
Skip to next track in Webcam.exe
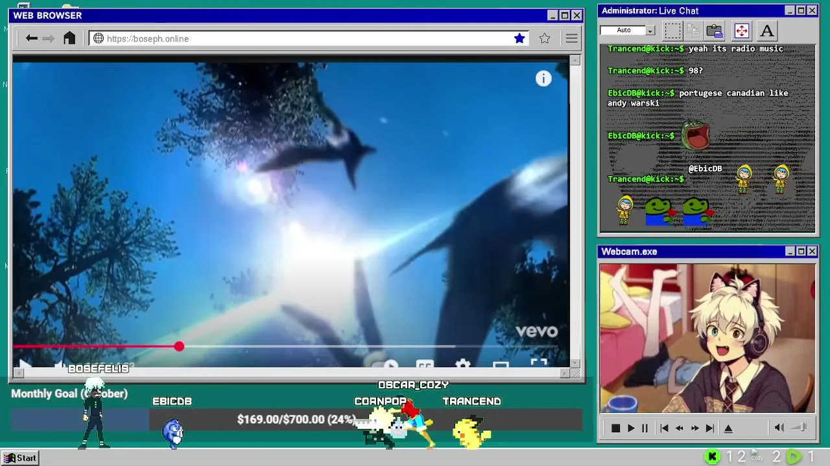[x=710, y=428]
